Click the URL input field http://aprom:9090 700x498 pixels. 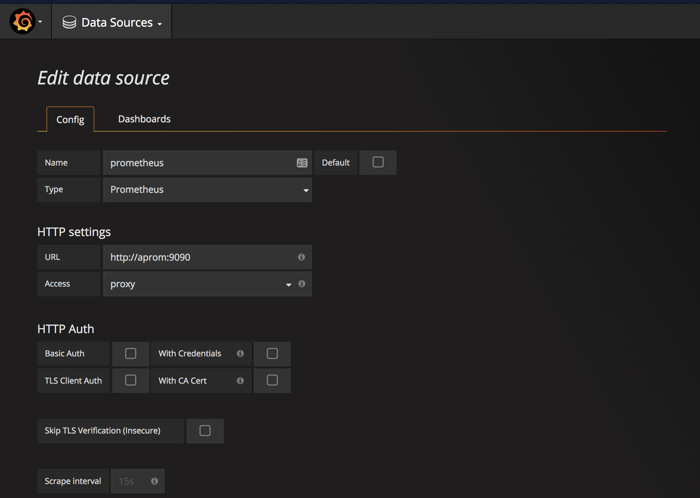click(x=208, y=257)
